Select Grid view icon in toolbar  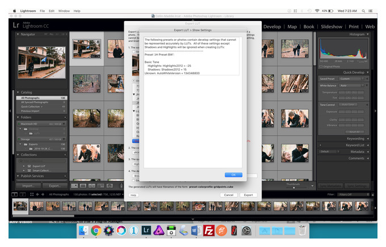coord(74,186)
